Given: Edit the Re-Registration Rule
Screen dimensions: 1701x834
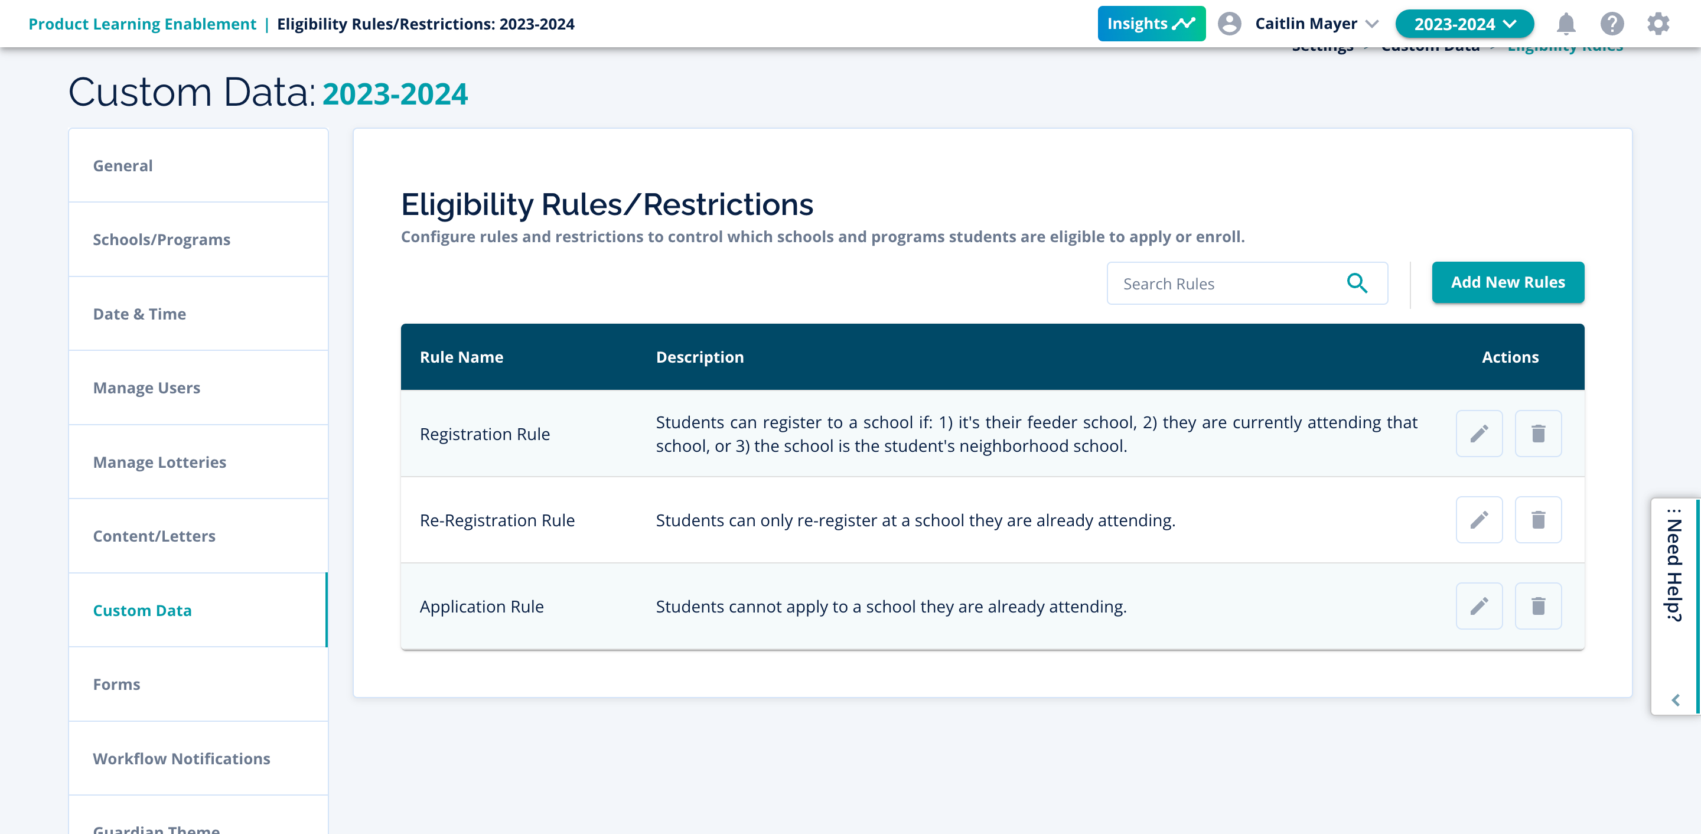Looking at the screenshot, I should tap(1478, 520).
